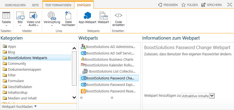Click the Webpart hochladen link
234x110 pixels.
coord(17,106)
